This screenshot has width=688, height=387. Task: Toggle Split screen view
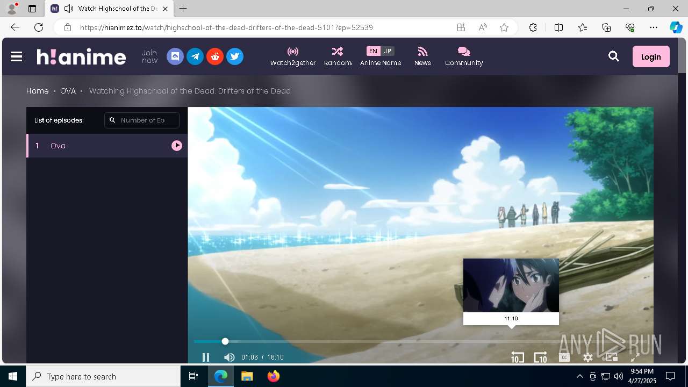[558, 27]
